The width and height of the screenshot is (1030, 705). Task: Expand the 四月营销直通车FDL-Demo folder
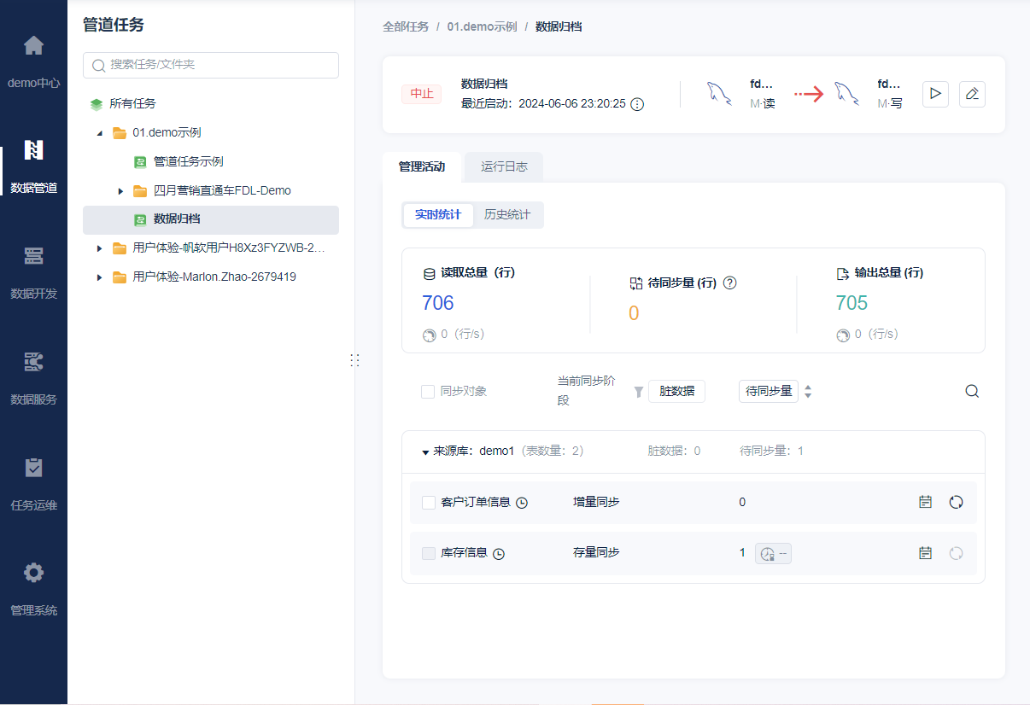(x=120, y=191)
